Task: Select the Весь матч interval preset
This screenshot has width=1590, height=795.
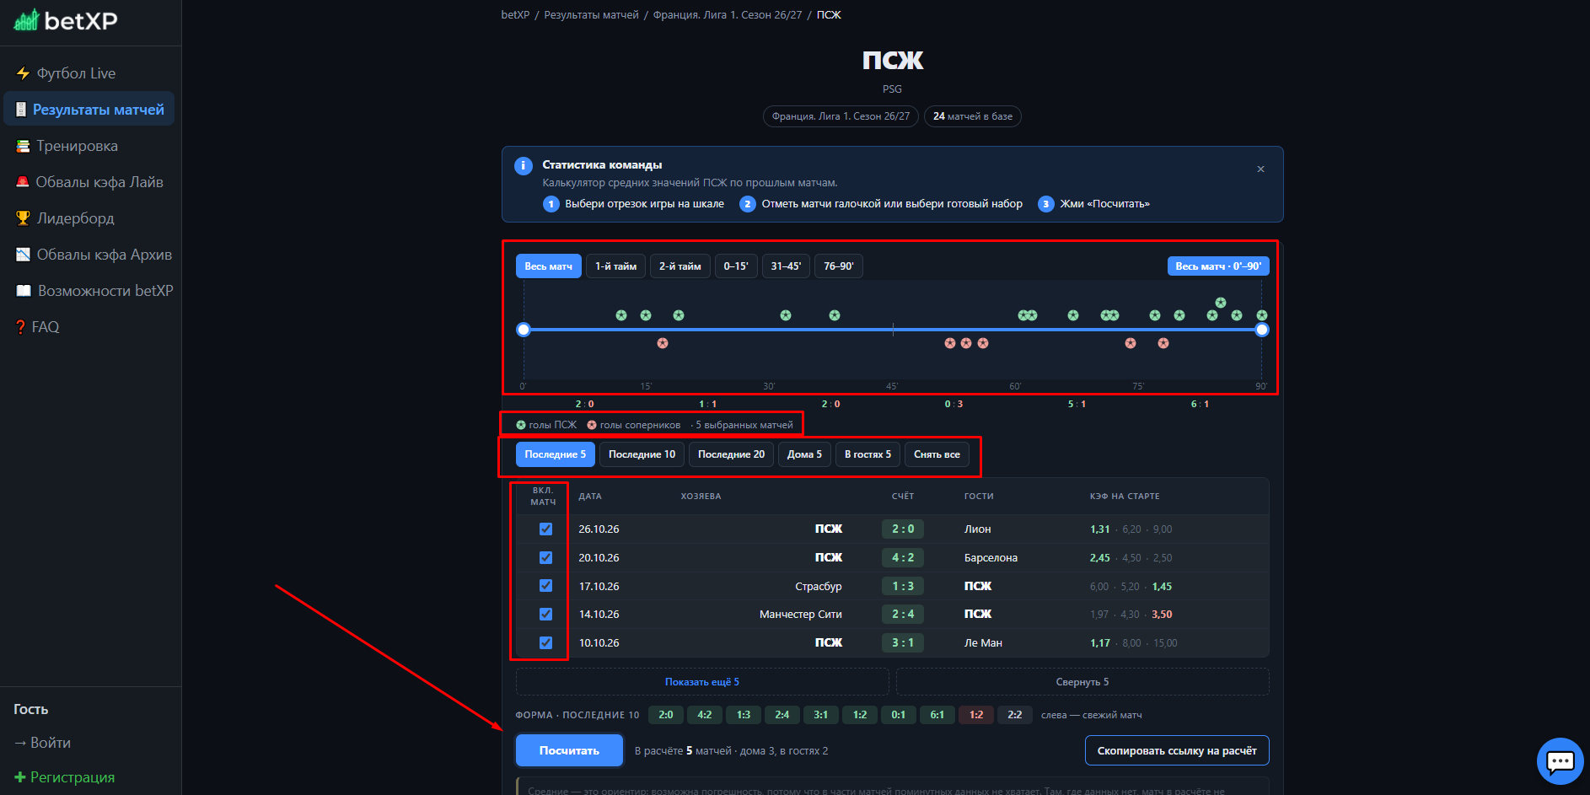Action: (x=548, y=266)
